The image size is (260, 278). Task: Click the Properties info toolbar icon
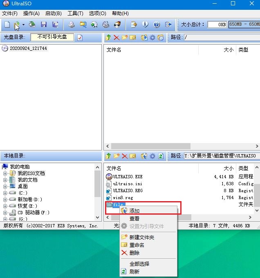click(145, 25)
